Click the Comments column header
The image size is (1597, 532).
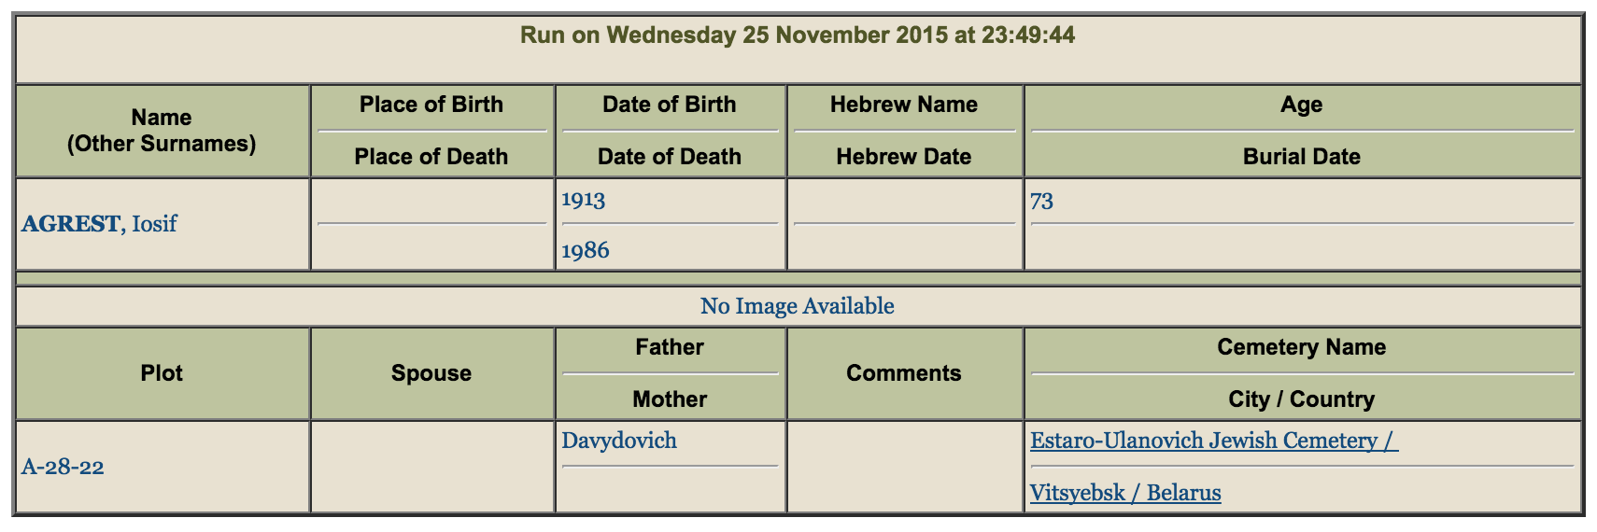(903, 373)
